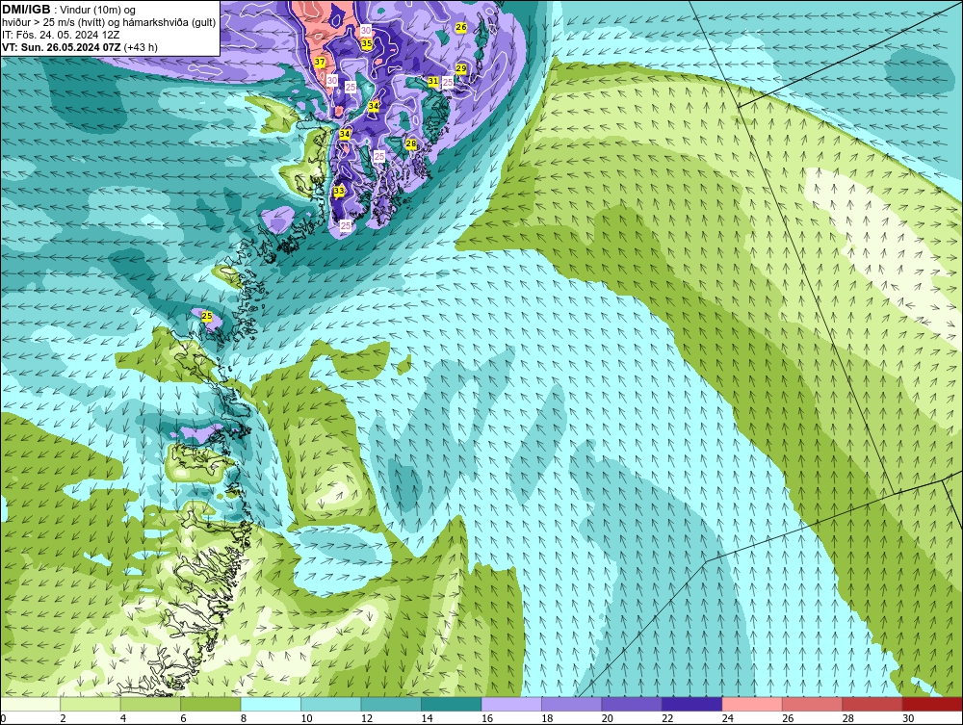Select the 14–16 m/s dark teal swatch

(452, 704)
